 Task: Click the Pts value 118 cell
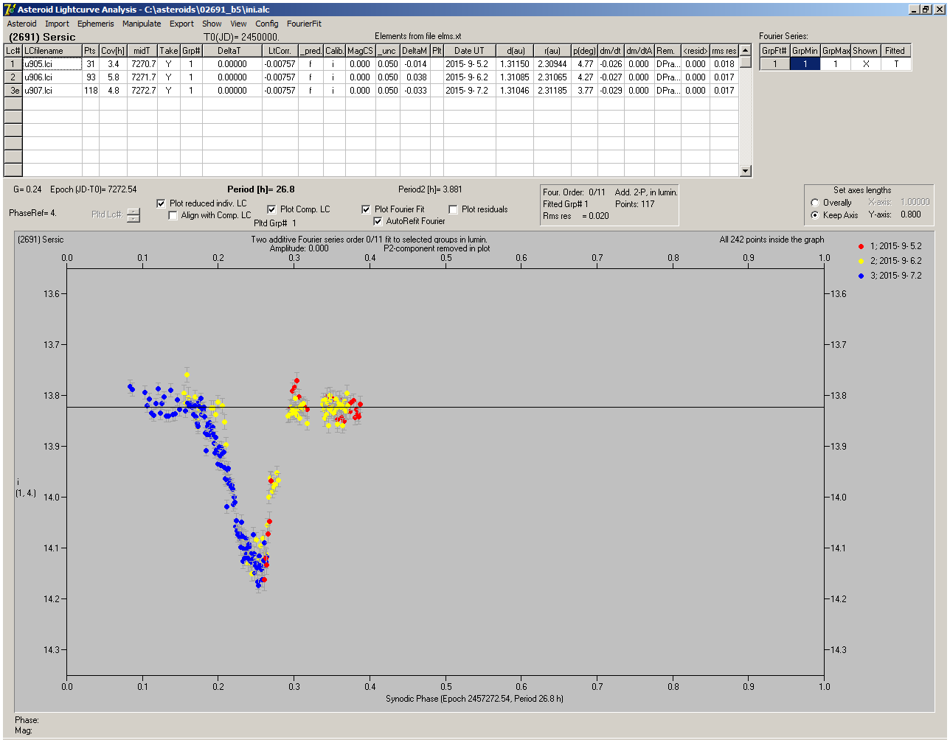pos(91,91)
